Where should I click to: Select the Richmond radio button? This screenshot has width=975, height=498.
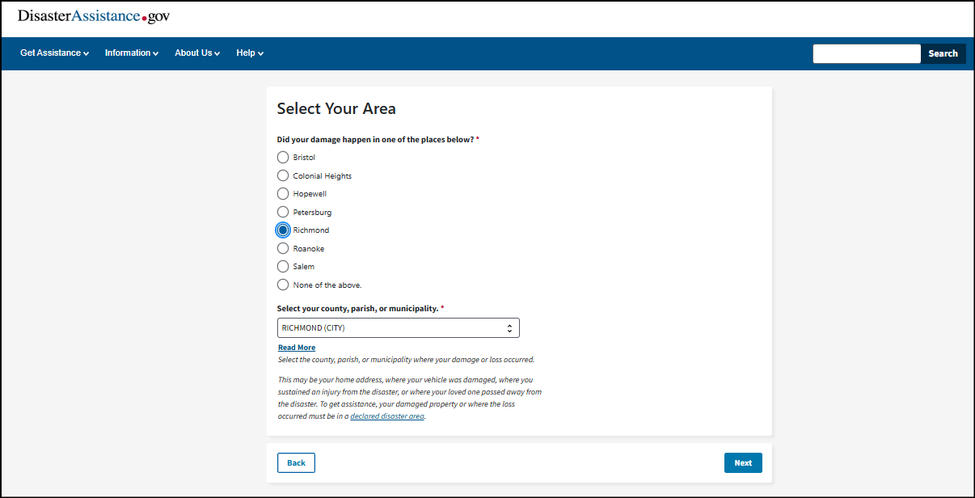point(283,230)
